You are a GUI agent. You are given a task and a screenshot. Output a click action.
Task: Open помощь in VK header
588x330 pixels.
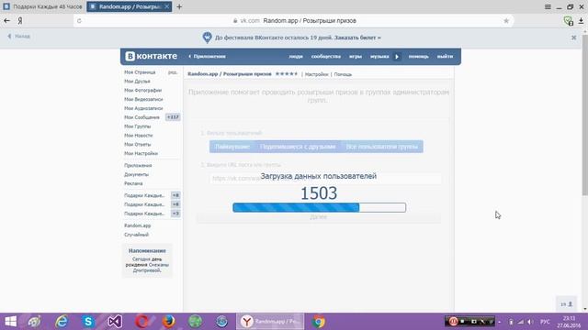click(419, 57)
